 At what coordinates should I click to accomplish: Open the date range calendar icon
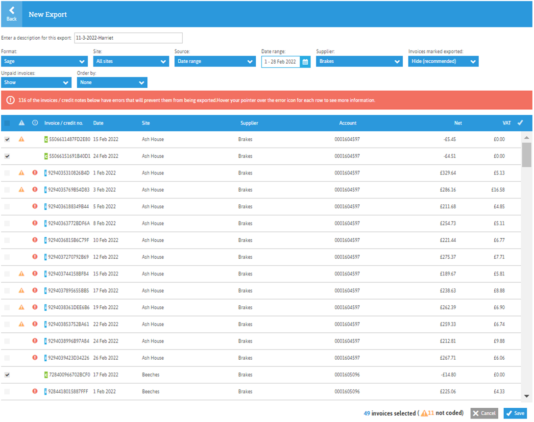(305, 62)
